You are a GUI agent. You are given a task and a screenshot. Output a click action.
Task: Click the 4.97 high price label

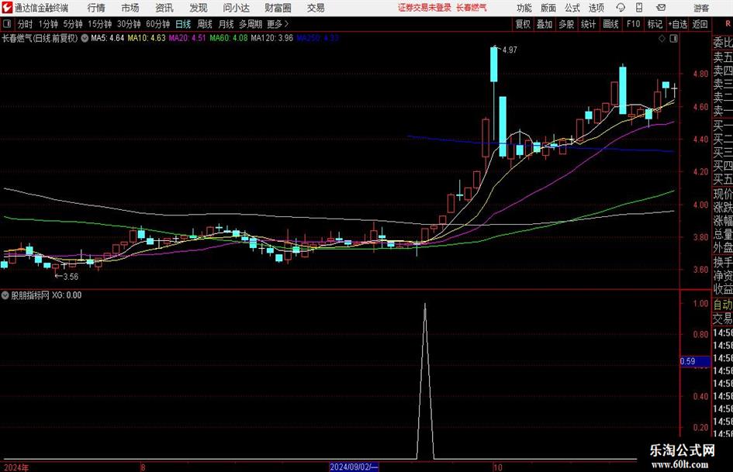coord(510,50)
